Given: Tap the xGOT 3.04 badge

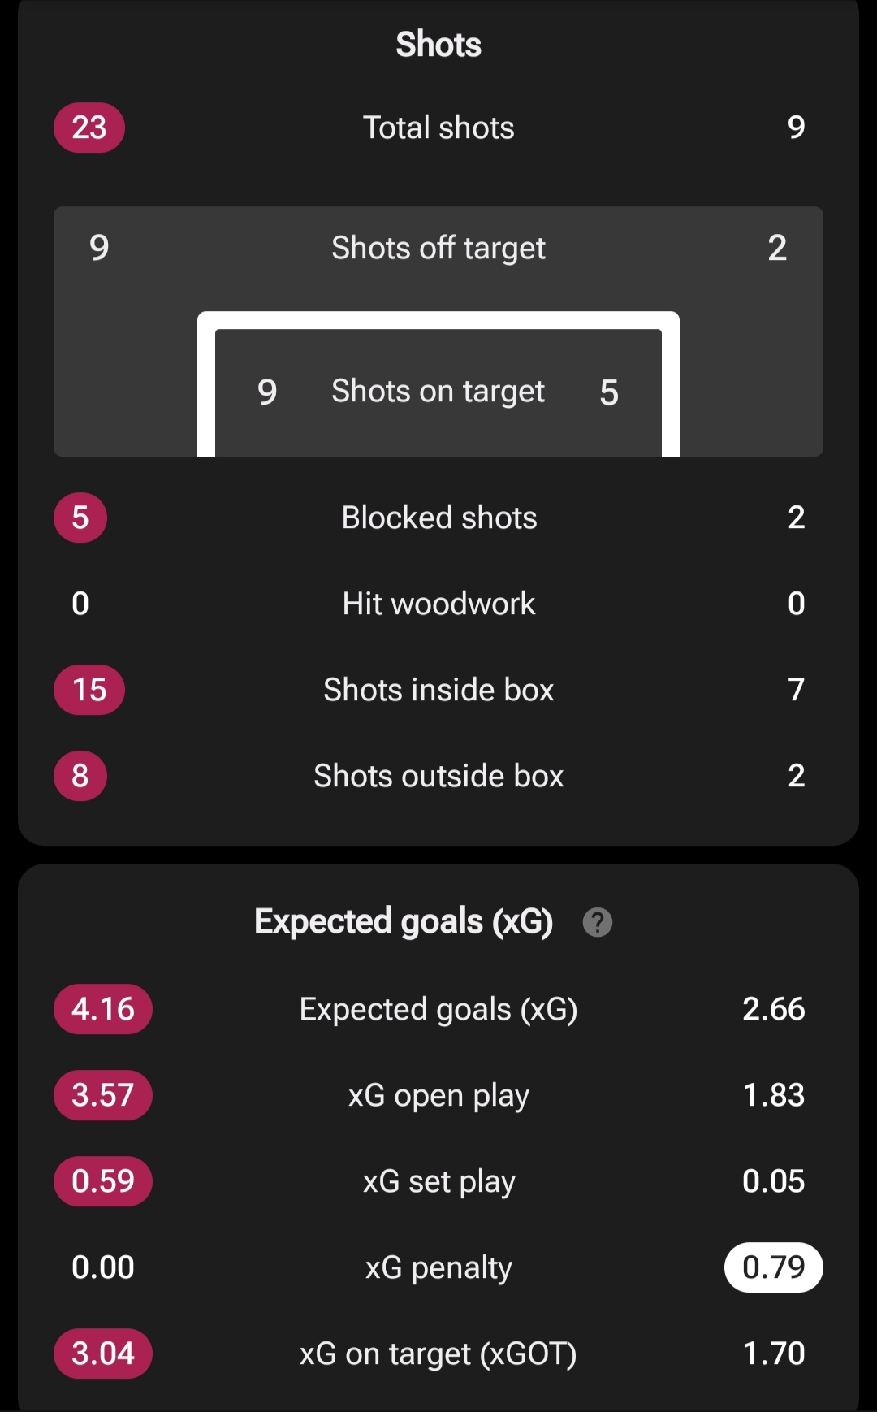Looking at the screenshot, I should point(103,1354).
